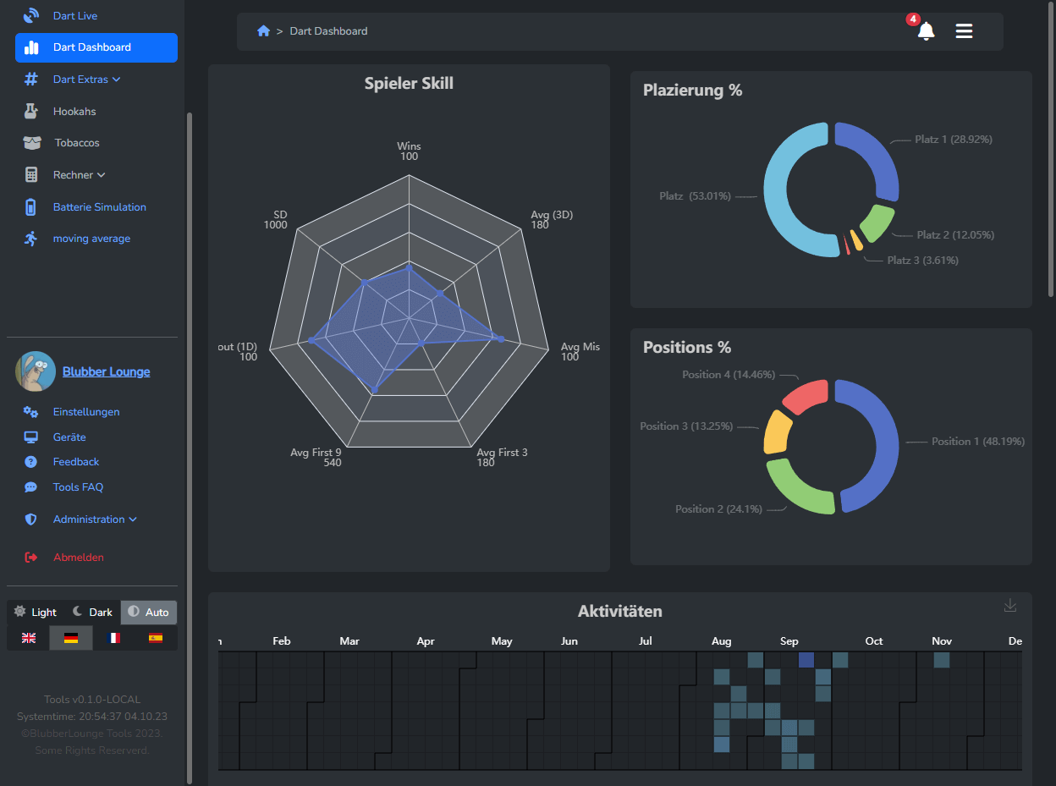The height and width of the screenshot is (786, 1056).
Task: Set theme to Auto
Action: click(x=149, y=612)
